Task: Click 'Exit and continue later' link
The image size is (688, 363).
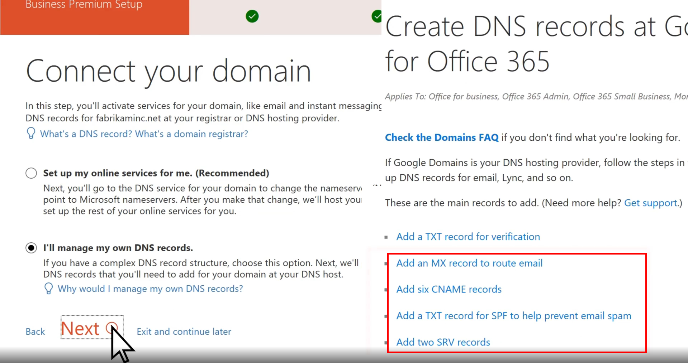Action: click(184, 331)
